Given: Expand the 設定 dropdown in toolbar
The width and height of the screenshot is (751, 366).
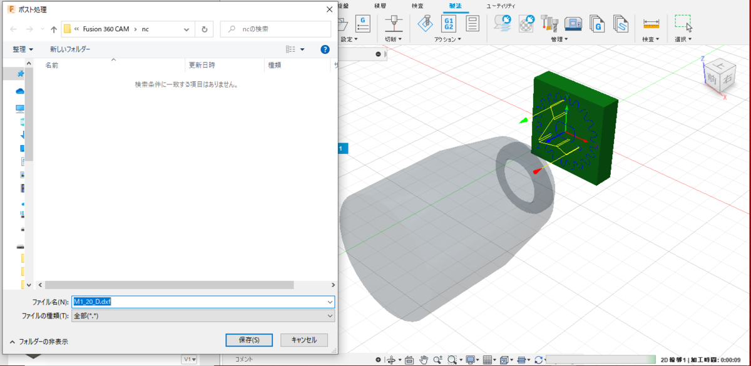Looking at the screenshot, I should pos(349,39).
